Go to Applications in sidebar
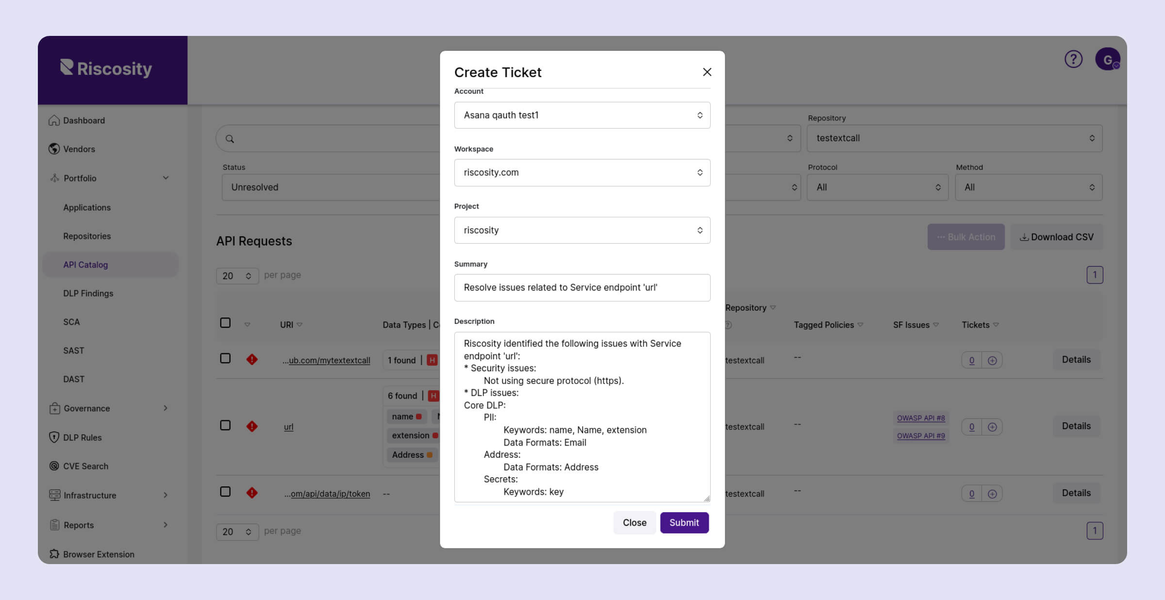 point(87,207)
